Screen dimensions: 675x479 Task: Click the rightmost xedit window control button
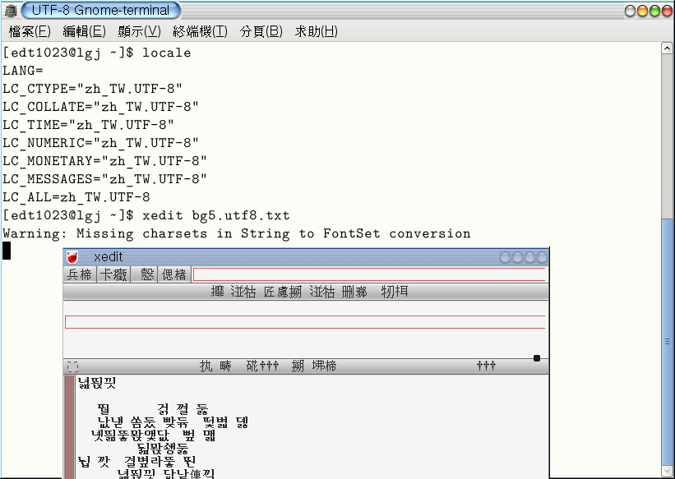point(542,257)
